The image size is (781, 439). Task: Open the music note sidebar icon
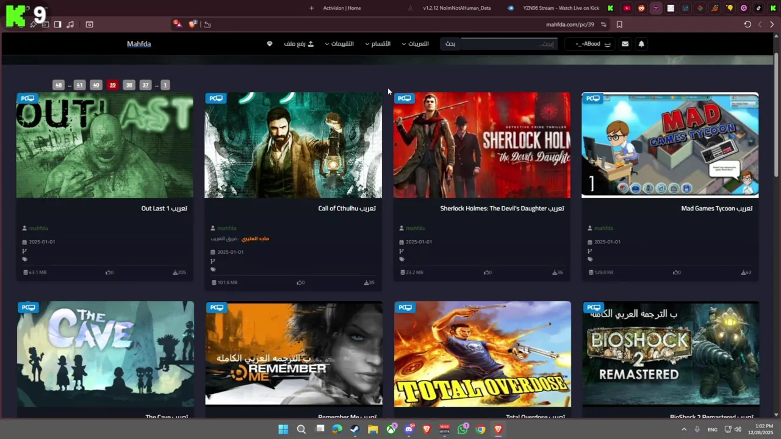[x=70, y=24]
